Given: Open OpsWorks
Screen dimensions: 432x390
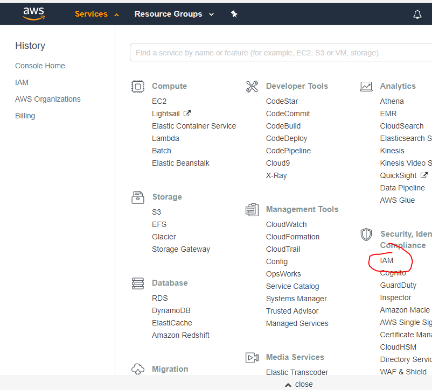Looking at the screenshot, I should click(x=283, y=274).
